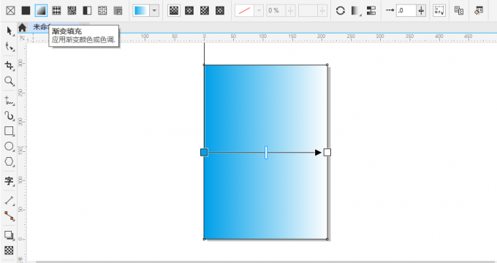Choose the Uniform fill solid black icon
Screen dimensions: 497x263
click(26, 10)
